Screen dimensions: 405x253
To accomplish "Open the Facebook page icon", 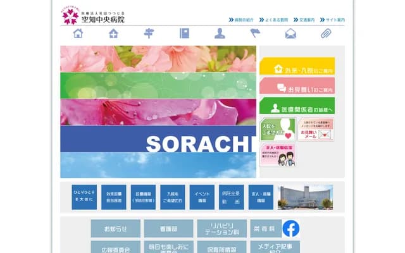I will tap(291, 228).
